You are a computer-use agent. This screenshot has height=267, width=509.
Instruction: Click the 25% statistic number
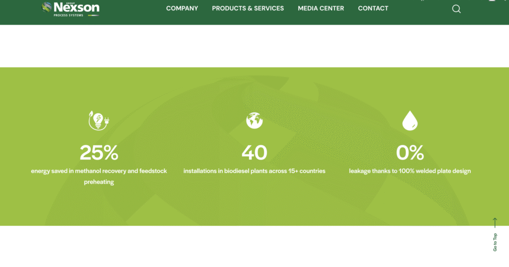98,153
